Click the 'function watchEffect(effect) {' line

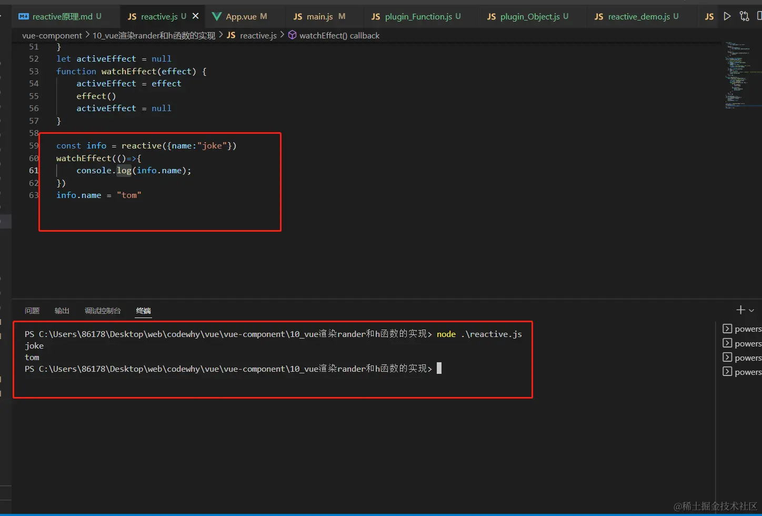(x=132, y=71)
